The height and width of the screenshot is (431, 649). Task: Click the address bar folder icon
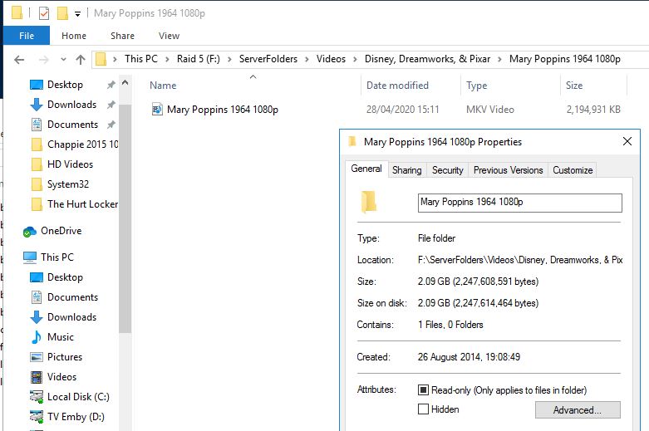(x=101, y=59)
